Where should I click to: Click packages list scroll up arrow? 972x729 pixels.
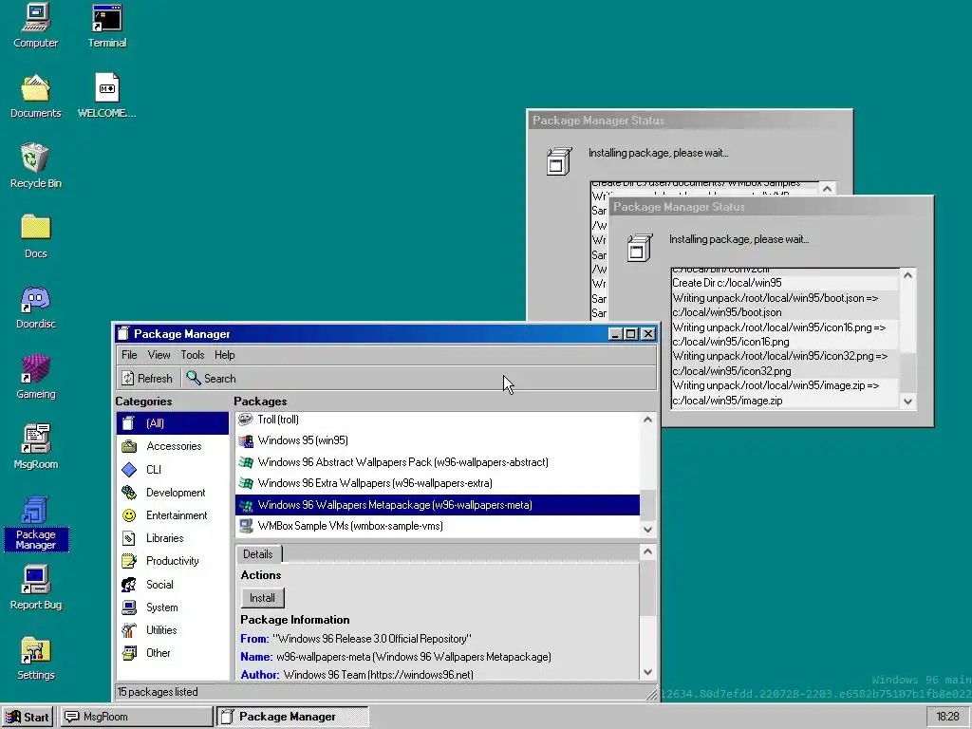647,420
